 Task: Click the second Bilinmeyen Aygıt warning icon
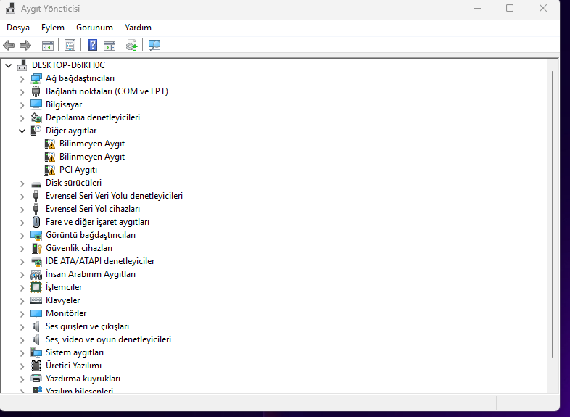50,157
